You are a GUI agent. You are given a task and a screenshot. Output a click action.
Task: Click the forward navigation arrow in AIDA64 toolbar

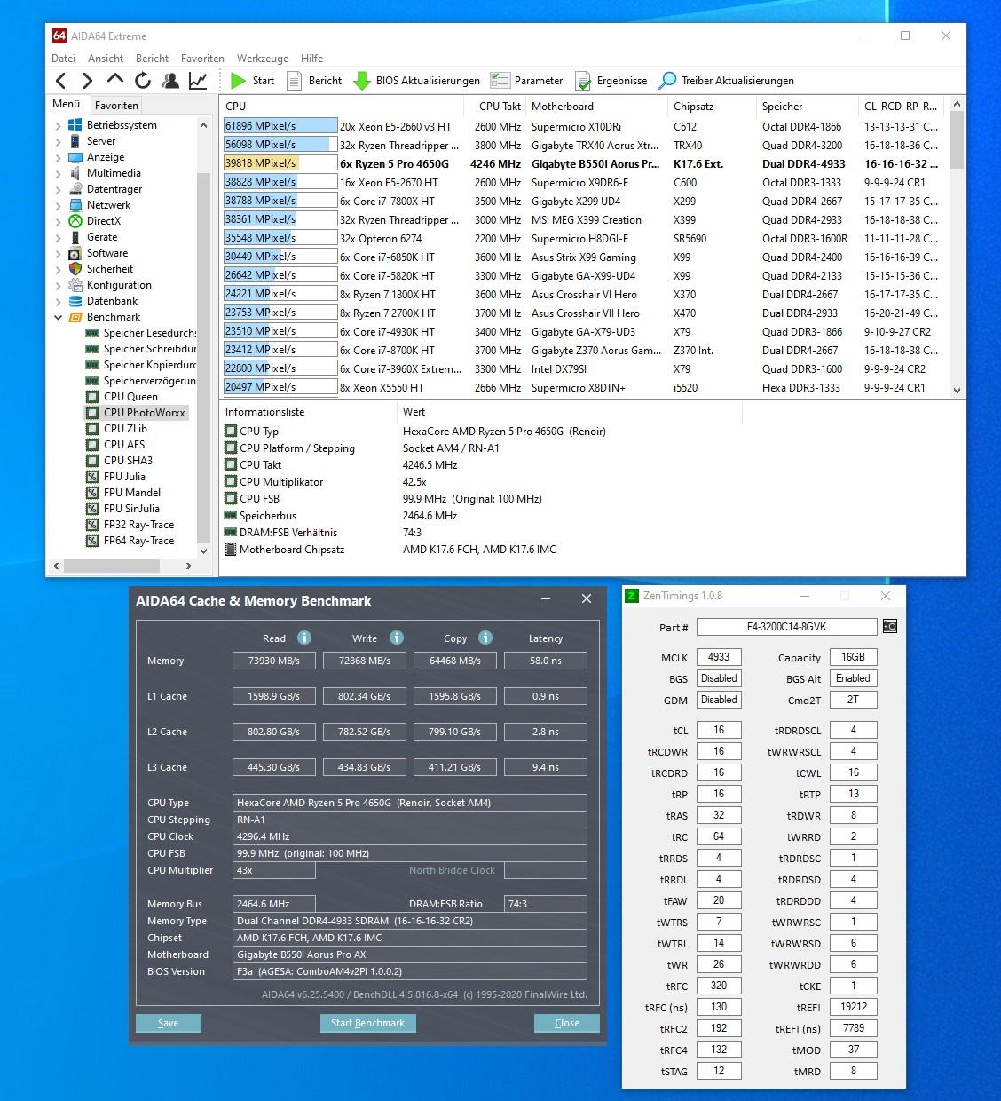87,81
